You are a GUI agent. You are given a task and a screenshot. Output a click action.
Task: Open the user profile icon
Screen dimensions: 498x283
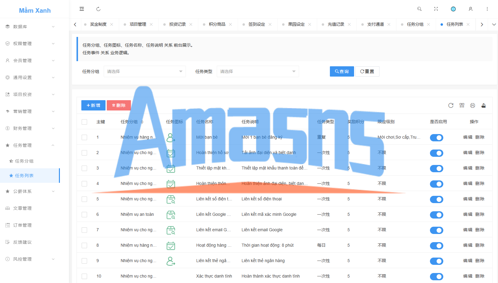tap(470, 9)
